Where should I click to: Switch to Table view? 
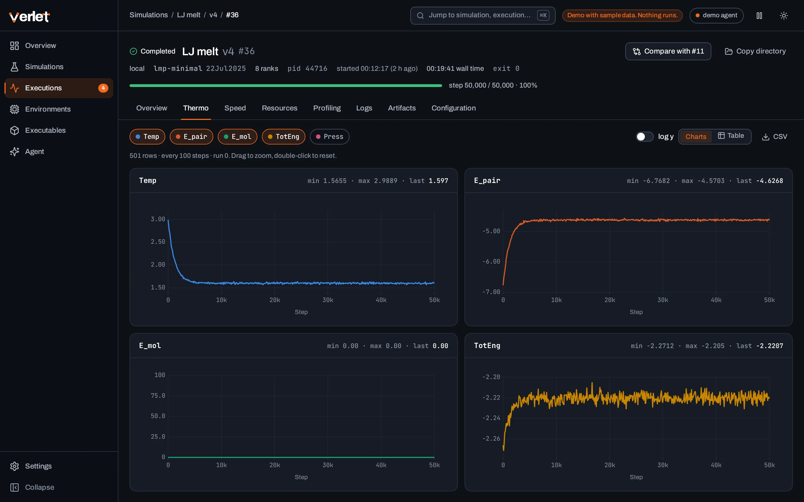[731, 136]
